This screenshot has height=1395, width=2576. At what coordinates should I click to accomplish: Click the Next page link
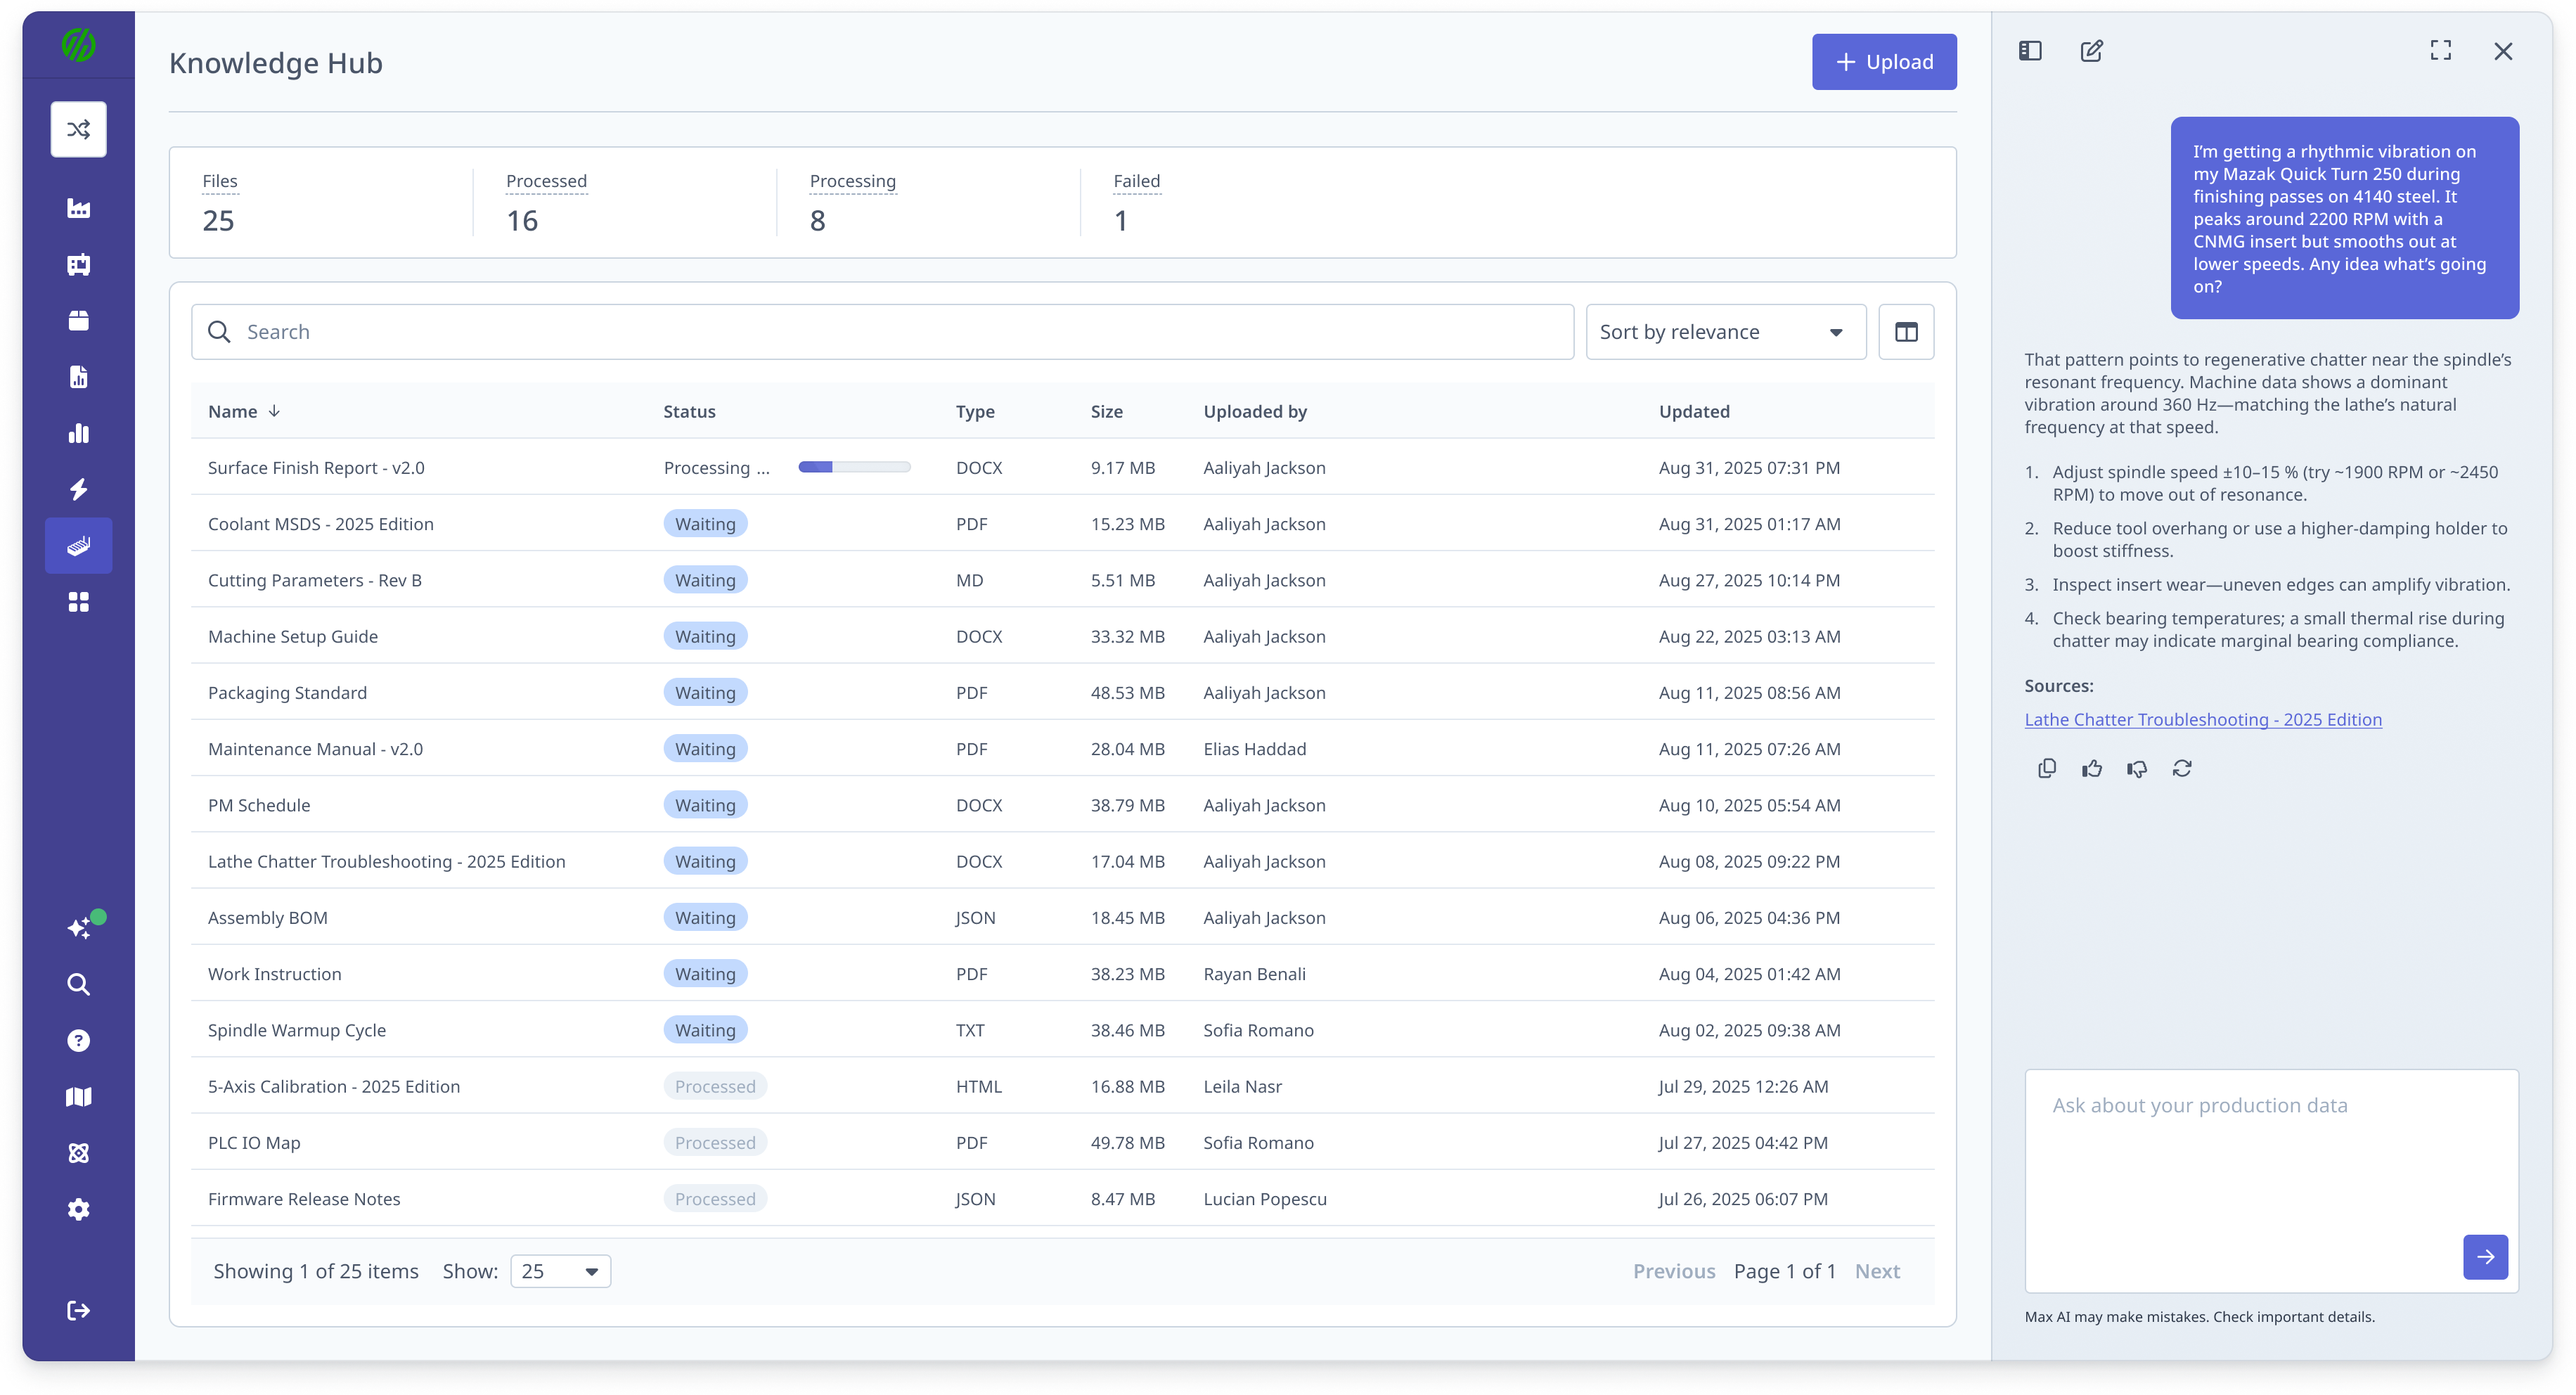point(1877,1271)
